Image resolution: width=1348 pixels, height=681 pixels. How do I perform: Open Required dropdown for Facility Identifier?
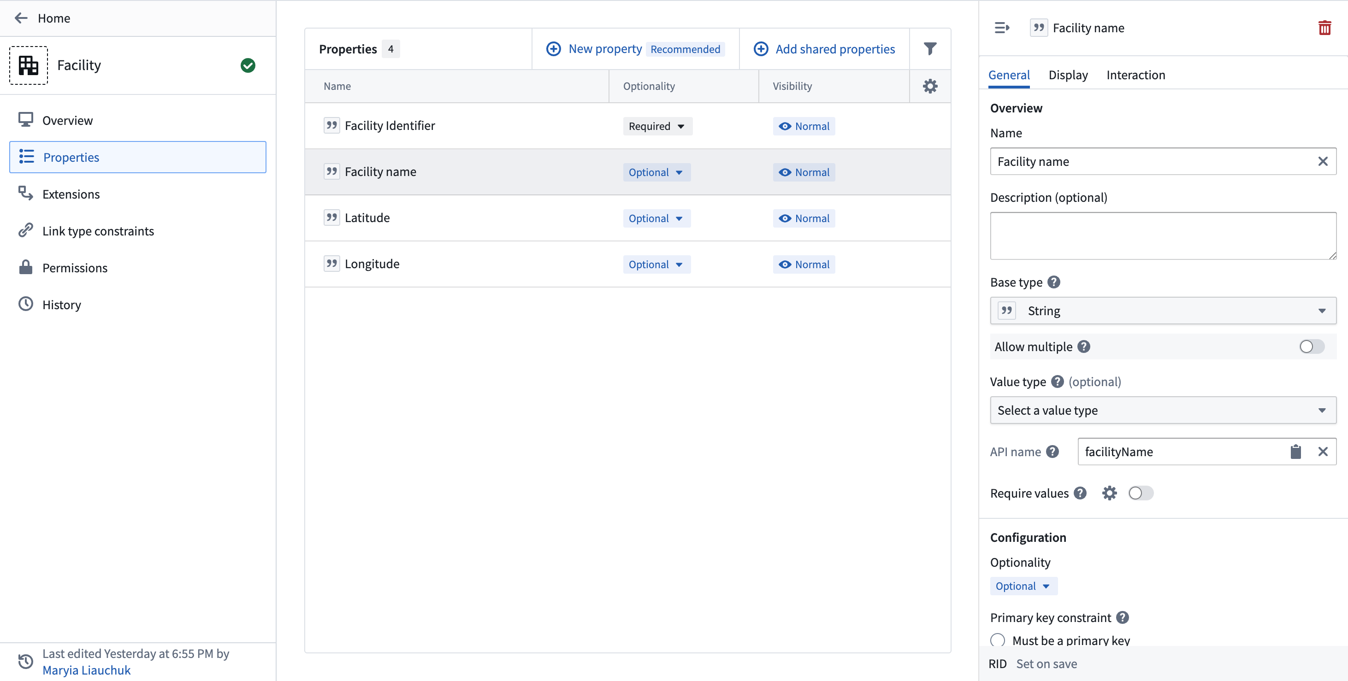657,126
